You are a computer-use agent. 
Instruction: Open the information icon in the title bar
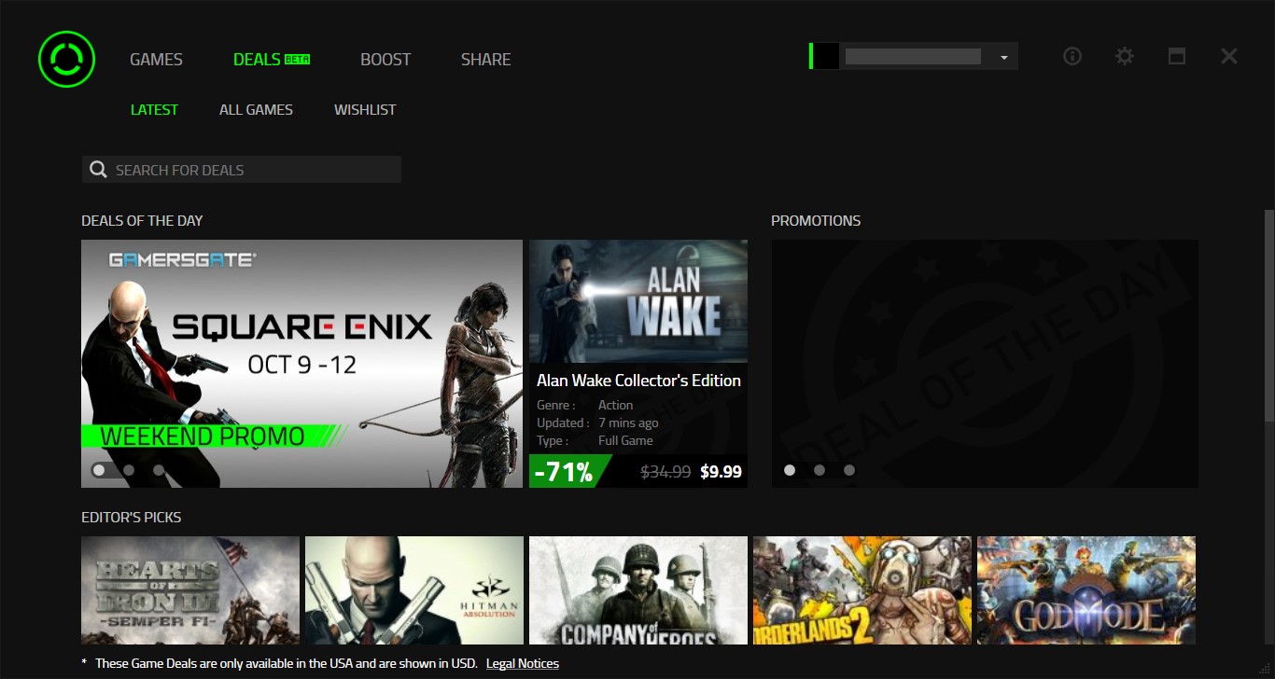point(1072,56)
